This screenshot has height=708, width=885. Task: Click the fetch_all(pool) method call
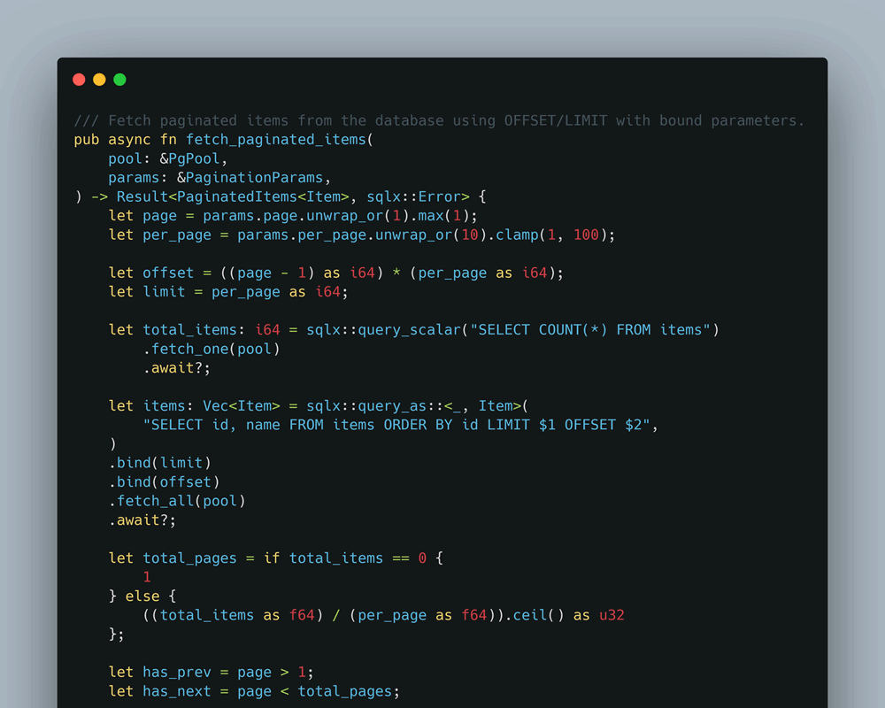pyautogui.click(x=179, y=500)
